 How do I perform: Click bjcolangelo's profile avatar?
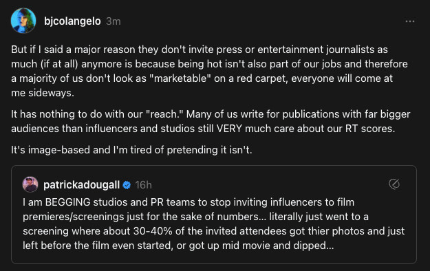(x=23, y=21)
